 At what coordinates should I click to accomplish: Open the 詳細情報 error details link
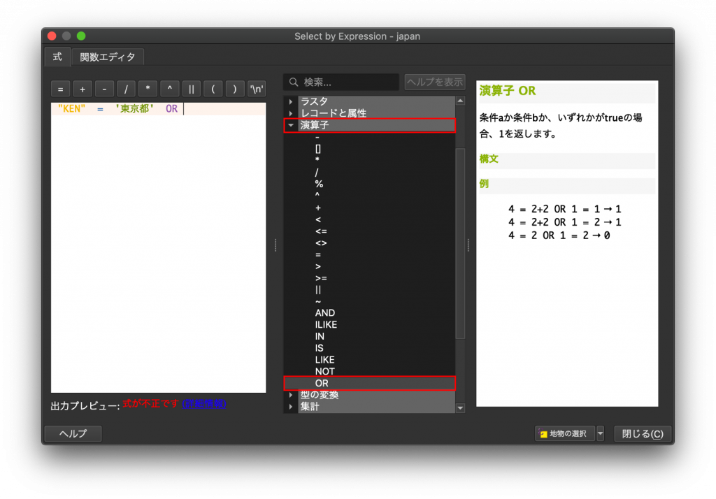[x=204, y=404]
